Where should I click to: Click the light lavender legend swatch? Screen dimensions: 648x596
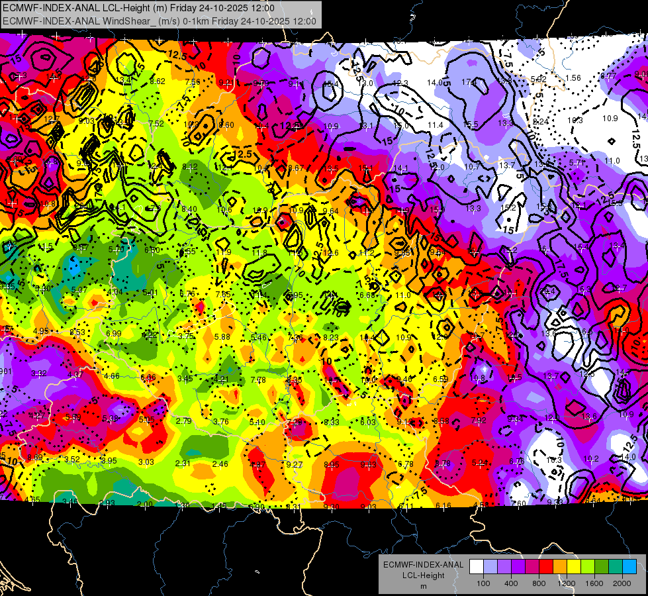pos(490,567)
